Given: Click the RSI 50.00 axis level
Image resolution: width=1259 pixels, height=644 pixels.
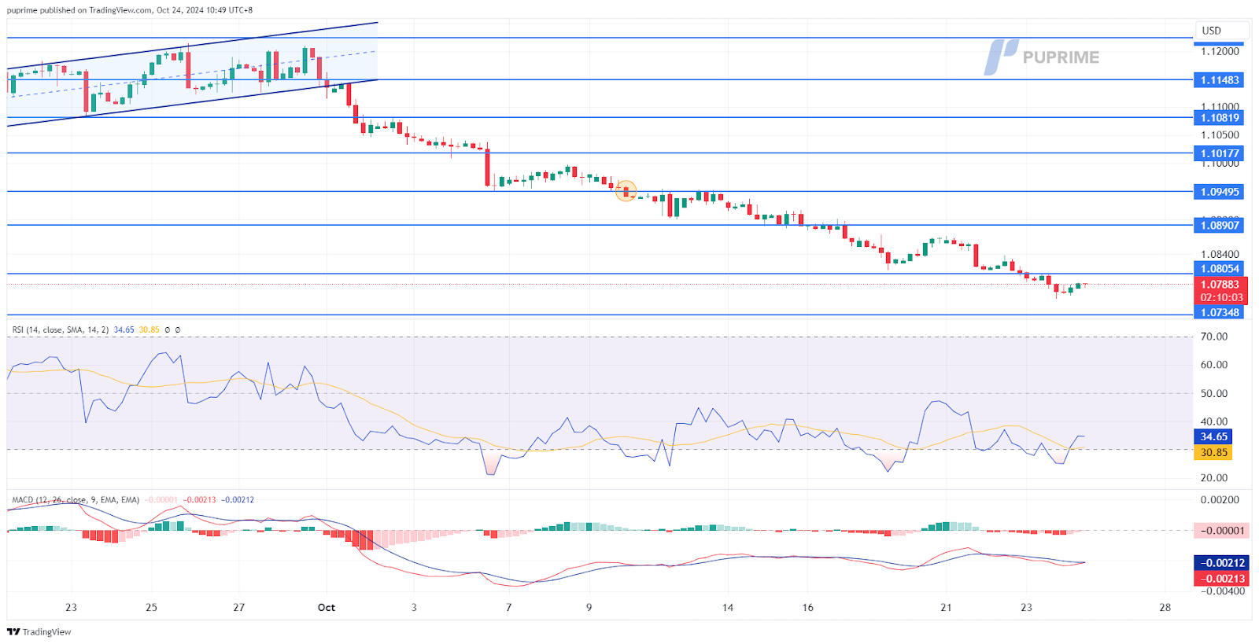Looking at the screenshot, I should tap(1213, 393).
